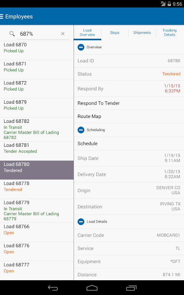184x295 pixels.
Task: Collapse the Scheduling section
Action: coord(81,130)
